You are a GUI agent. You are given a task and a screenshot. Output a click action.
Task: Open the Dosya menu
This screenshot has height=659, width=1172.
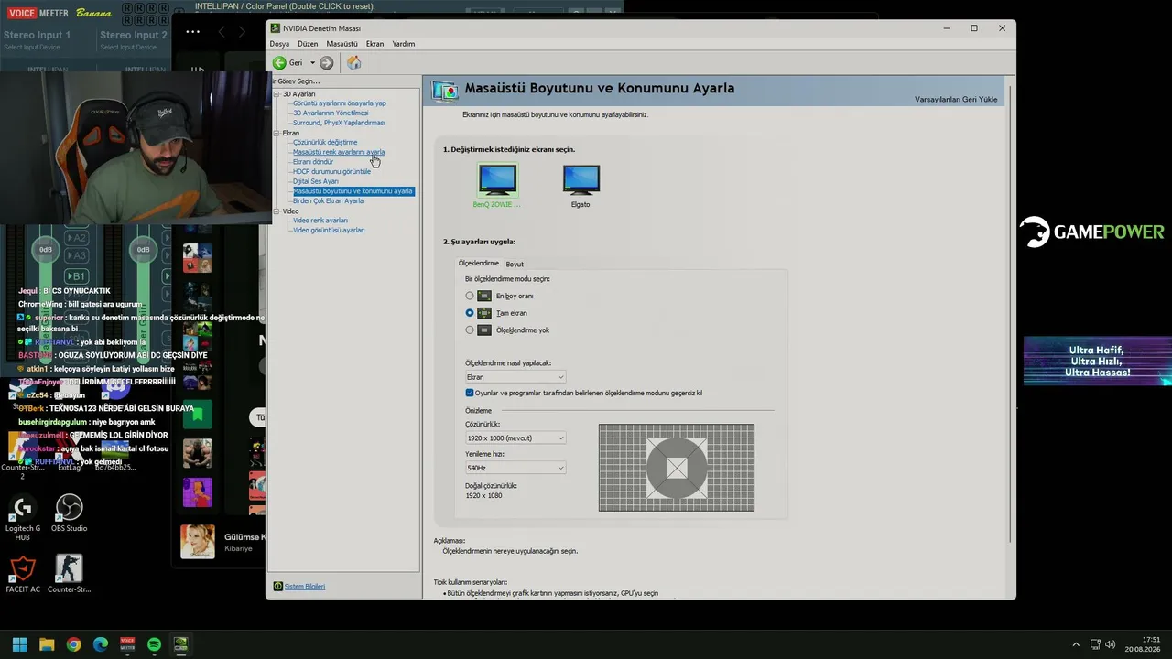pos(279,44)
